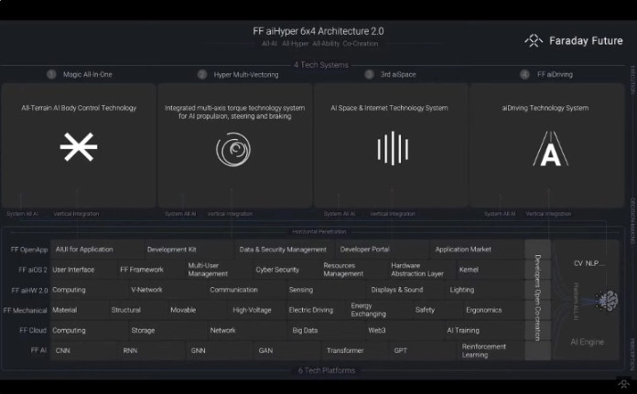This screenshot has height=394, width=637.
Task: Click the Developers Open Co-creation vertical label
Action: [x=537, y=298]
